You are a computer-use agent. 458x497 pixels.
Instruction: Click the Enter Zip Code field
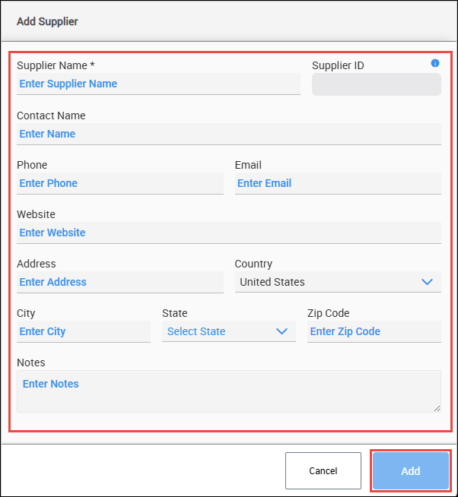[374, 331]
